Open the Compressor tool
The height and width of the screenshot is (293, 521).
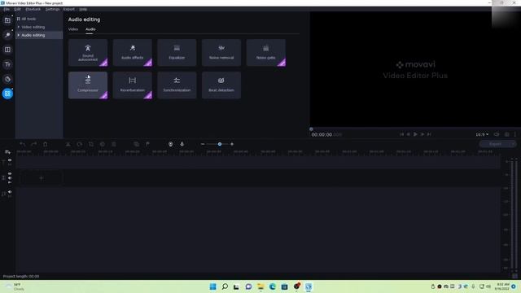coord(88,85)
